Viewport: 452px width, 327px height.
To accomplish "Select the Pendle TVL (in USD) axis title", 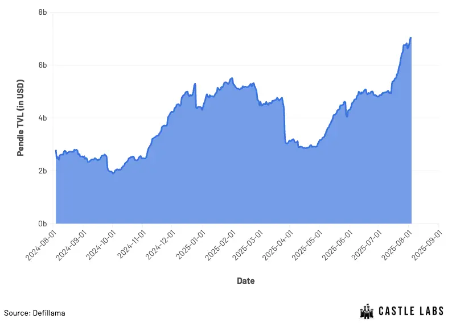I will click(21, 117).
